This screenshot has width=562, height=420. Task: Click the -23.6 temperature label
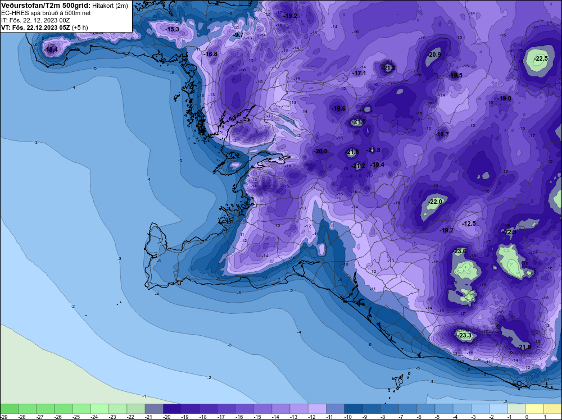(x=460, y=251)
